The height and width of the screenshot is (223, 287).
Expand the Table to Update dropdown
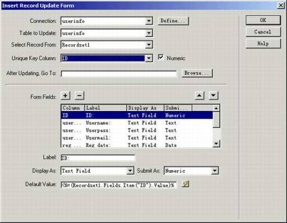point(149,33)
